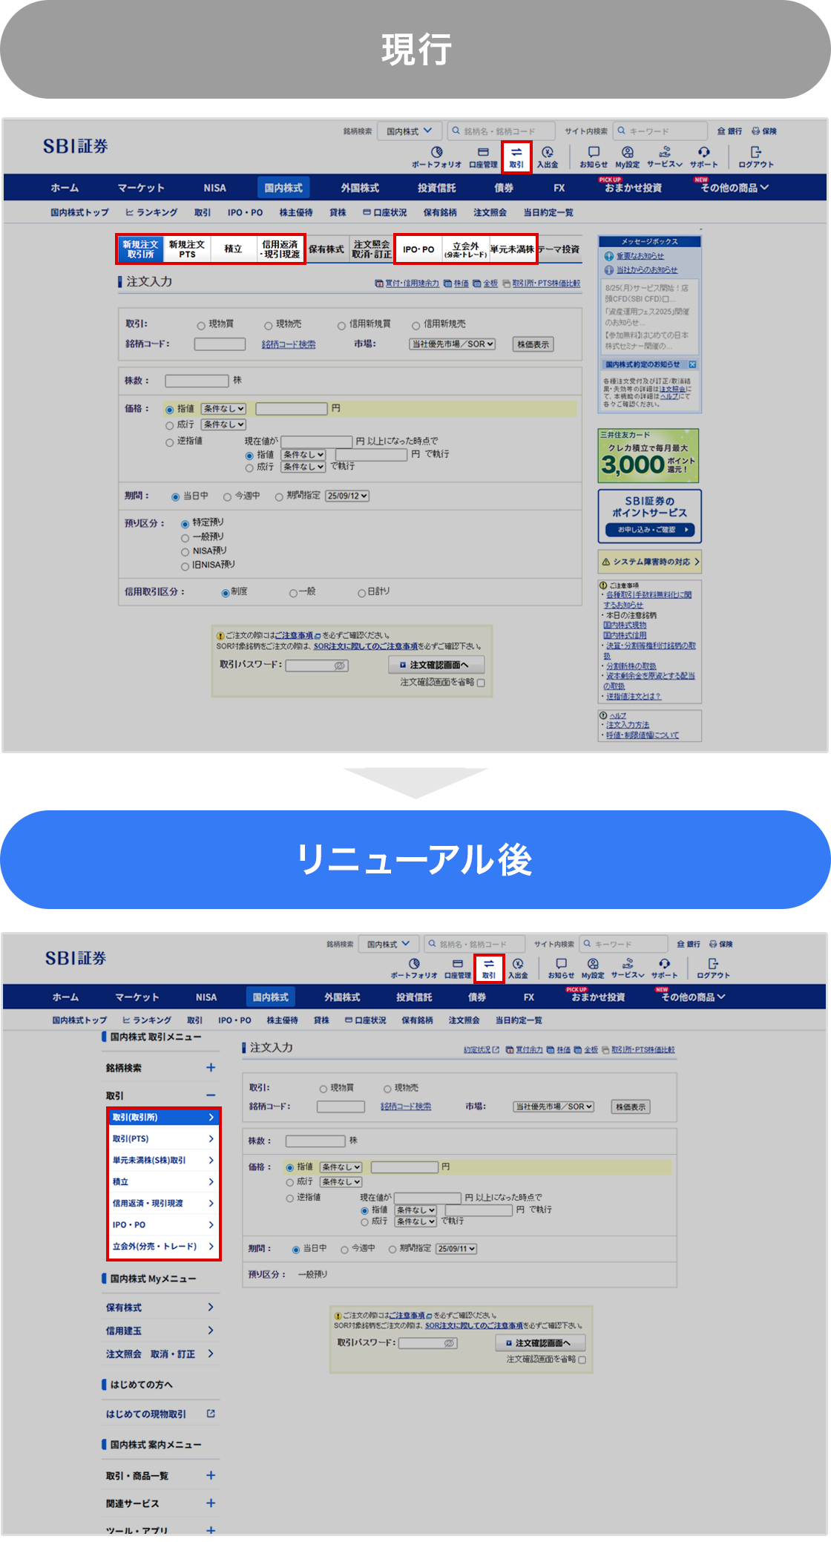Click 注文確認画面へ button in 現行 screen
This screenshot has height=1542, width=831.
coord(437,665)
